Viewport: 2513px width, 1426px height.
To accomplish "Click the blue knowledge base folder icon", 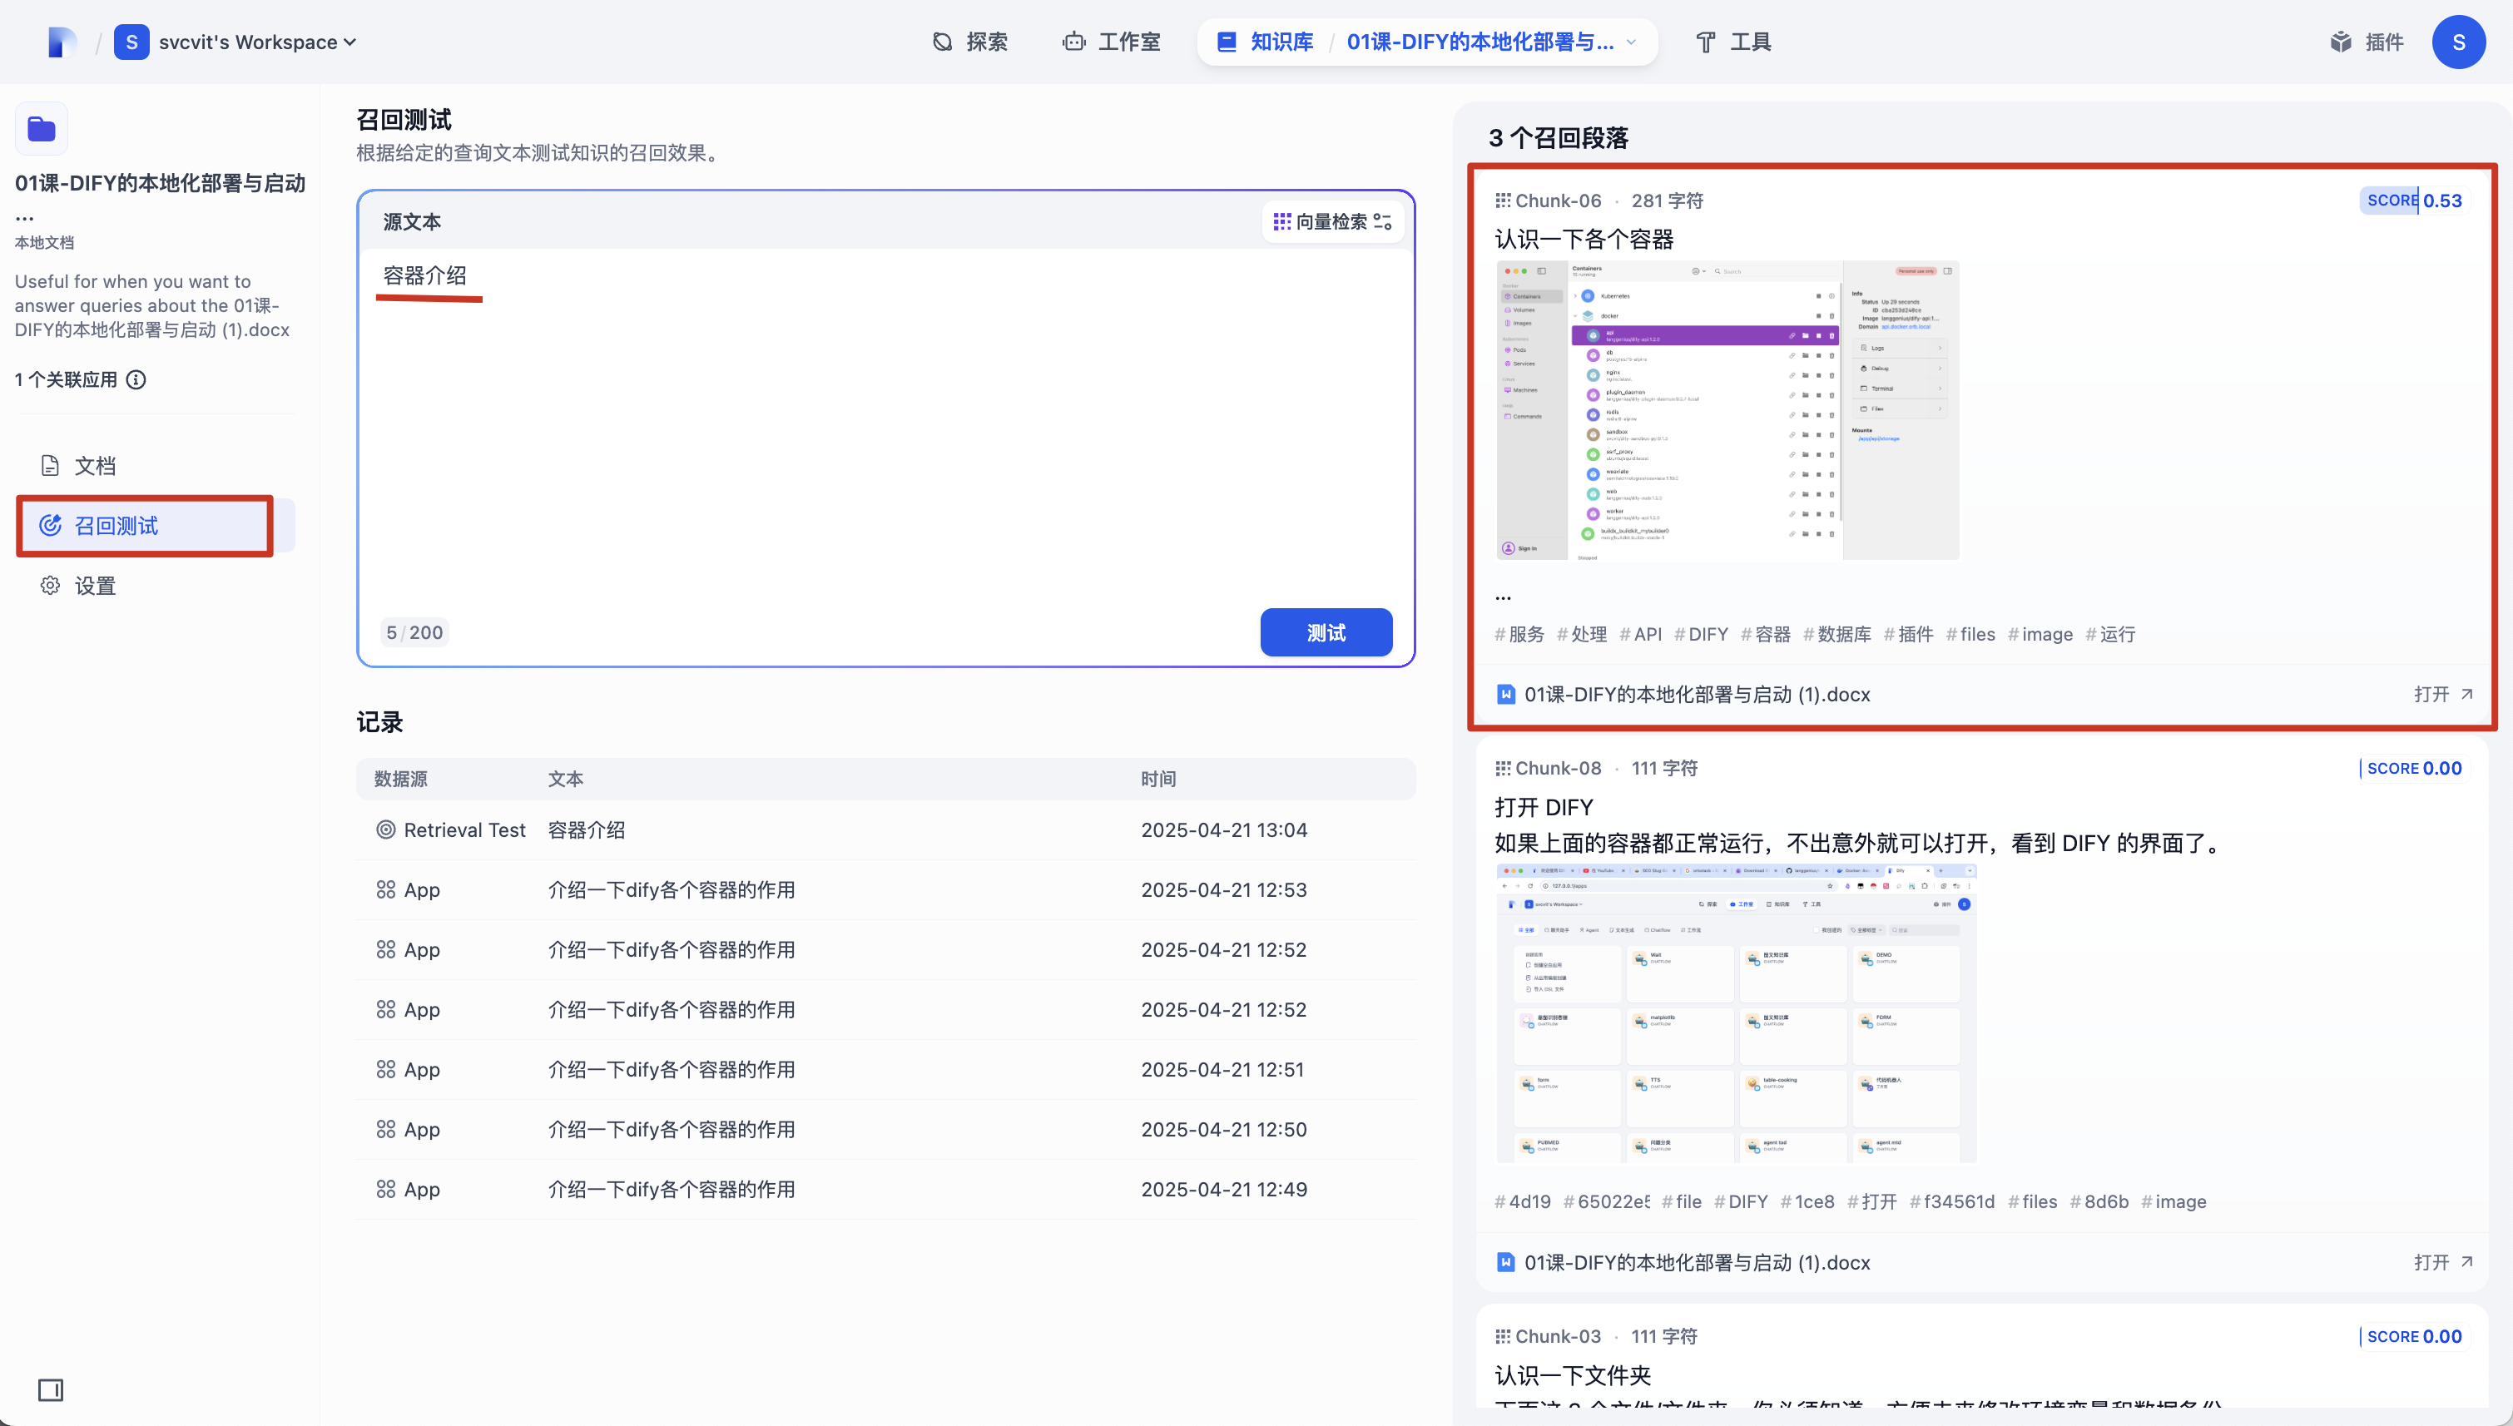I will [x=41, y=128].
